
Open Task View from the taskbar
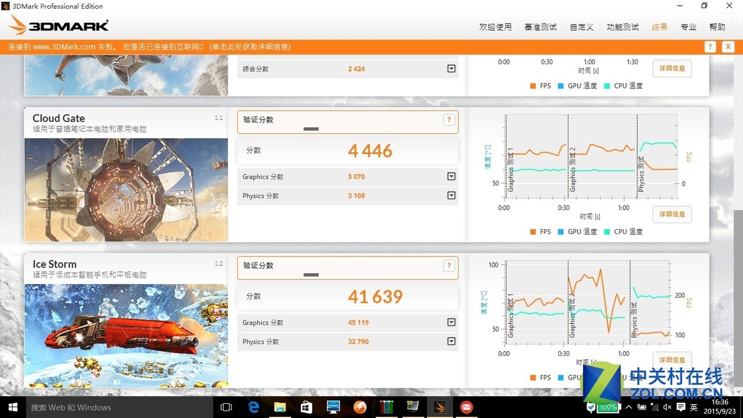tap(226, 407)
